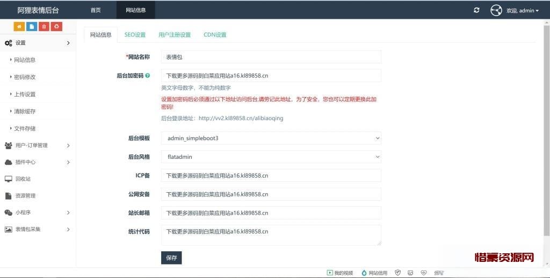The height and width of the screenshot is (278, 550).
Task: Switch to the 用户注册设置 tab
Action: (175, 35)
